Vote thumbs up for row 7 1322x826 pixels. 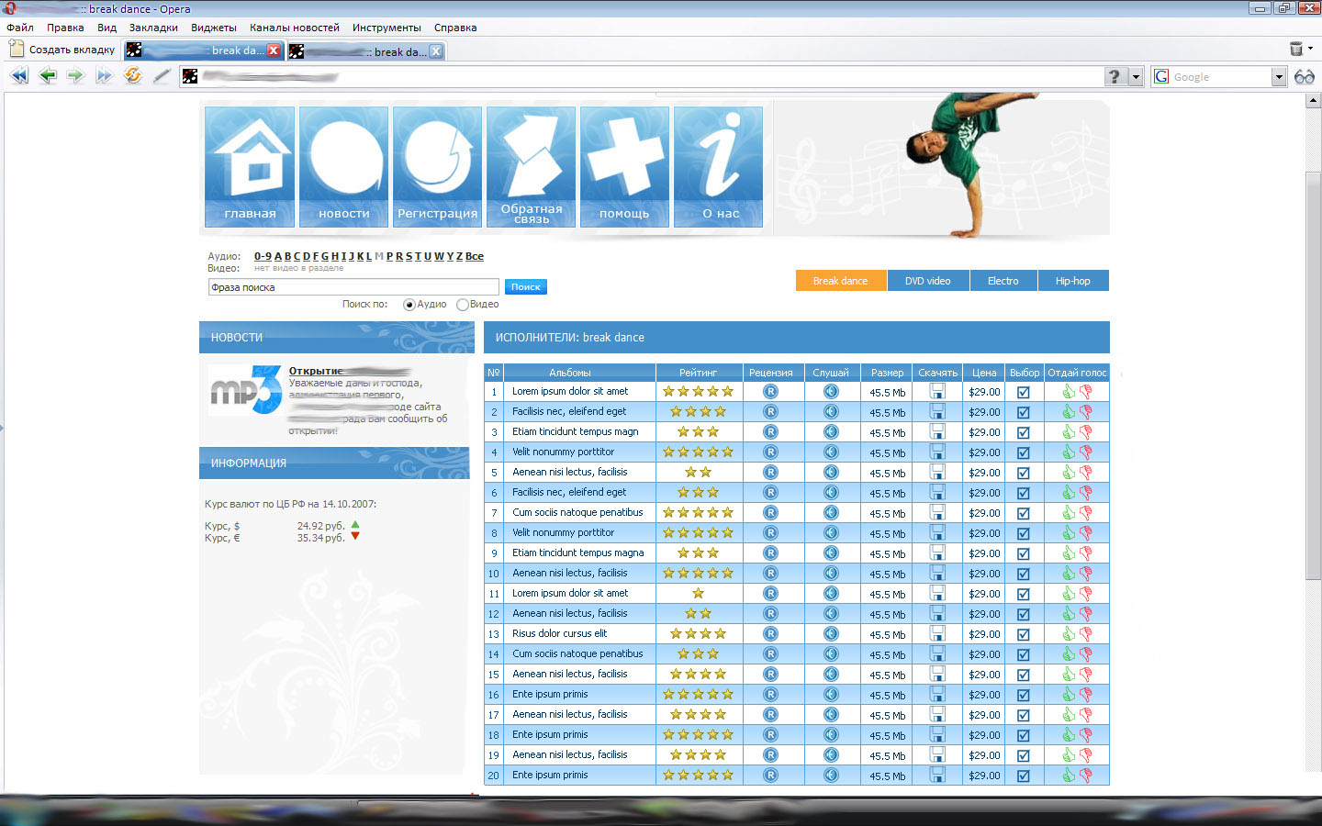coord(1069,512)
